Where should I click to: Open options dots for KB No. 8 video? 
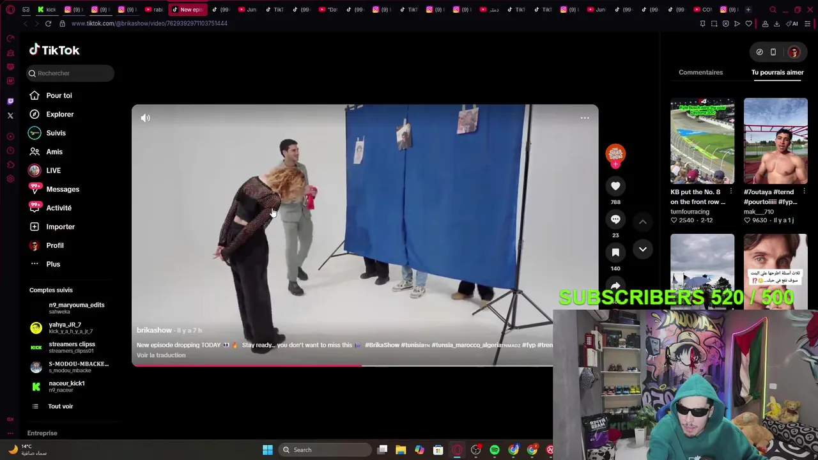pos(730,192)
